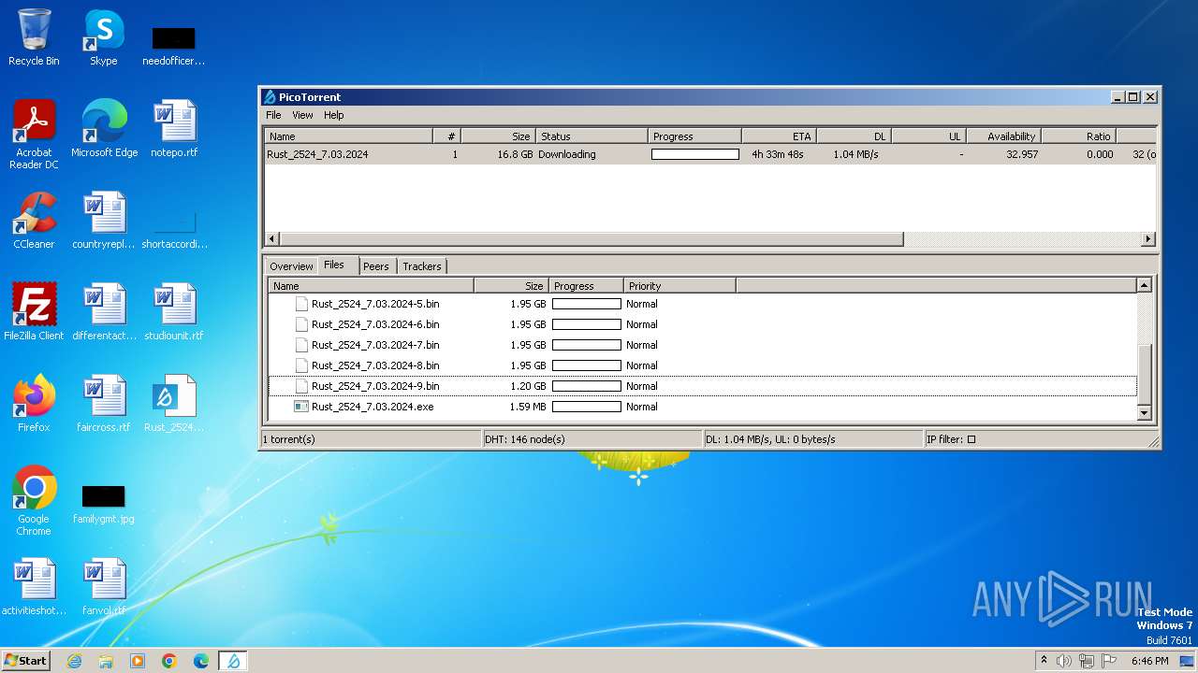Click the file icon for Rust_2524_7.03.2024-6.bin
The image size is (1198, 673).
301,324
